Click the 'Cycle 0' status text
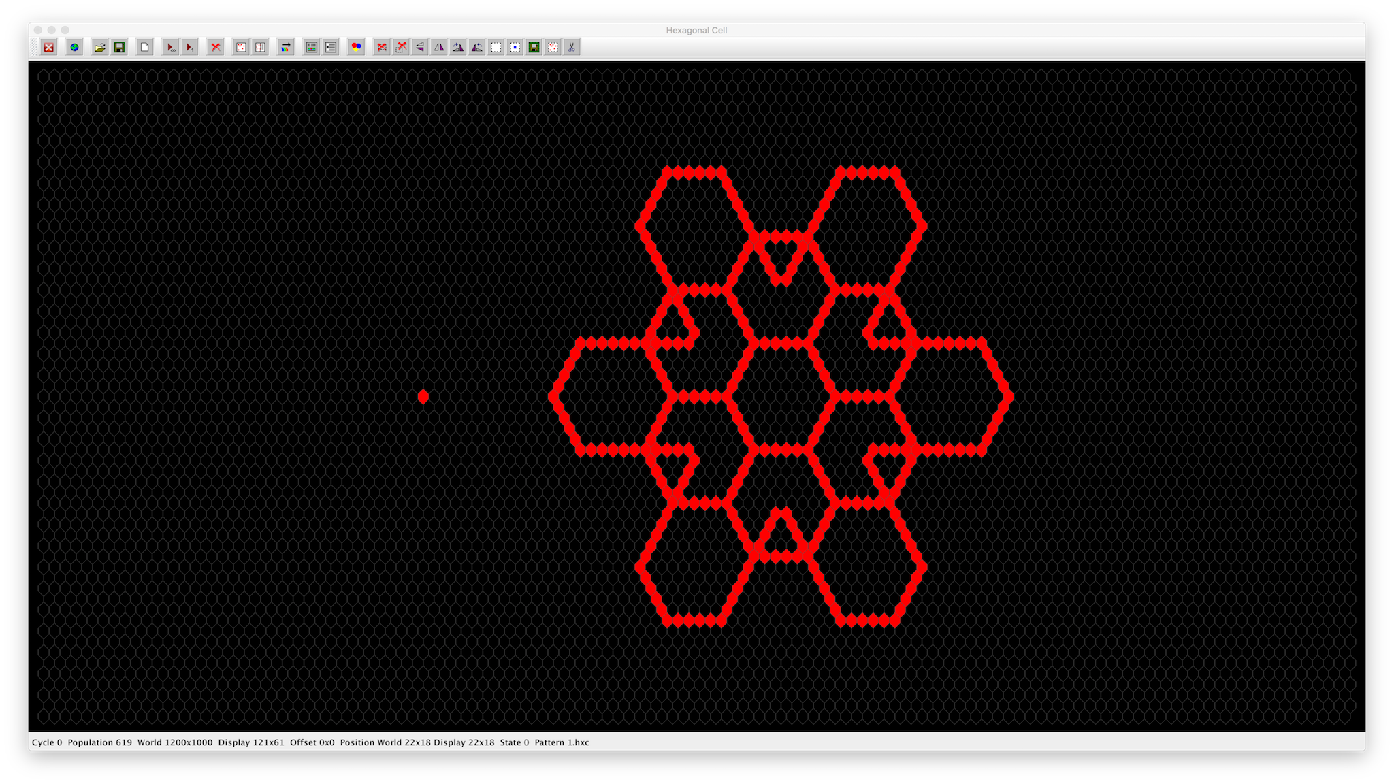 [x=47, y=742]
